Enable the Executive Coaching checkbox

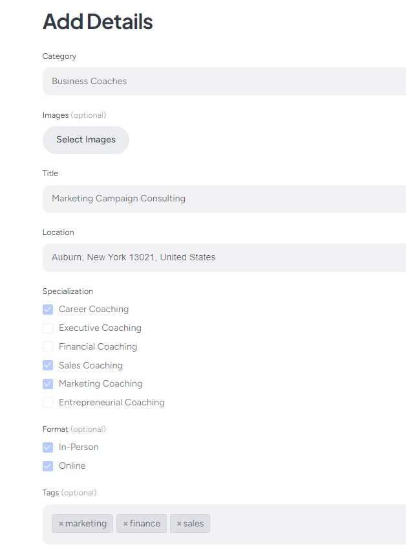tap(48, 328)
